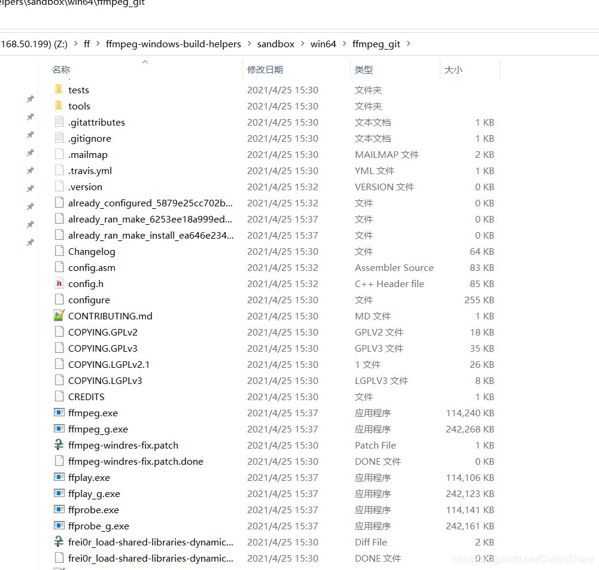Click the .version file icon
This screenshot has width=599, height=570.
pos(59,186)
